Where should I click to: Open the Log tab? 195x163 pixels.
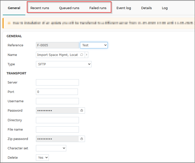click(165, 8)
